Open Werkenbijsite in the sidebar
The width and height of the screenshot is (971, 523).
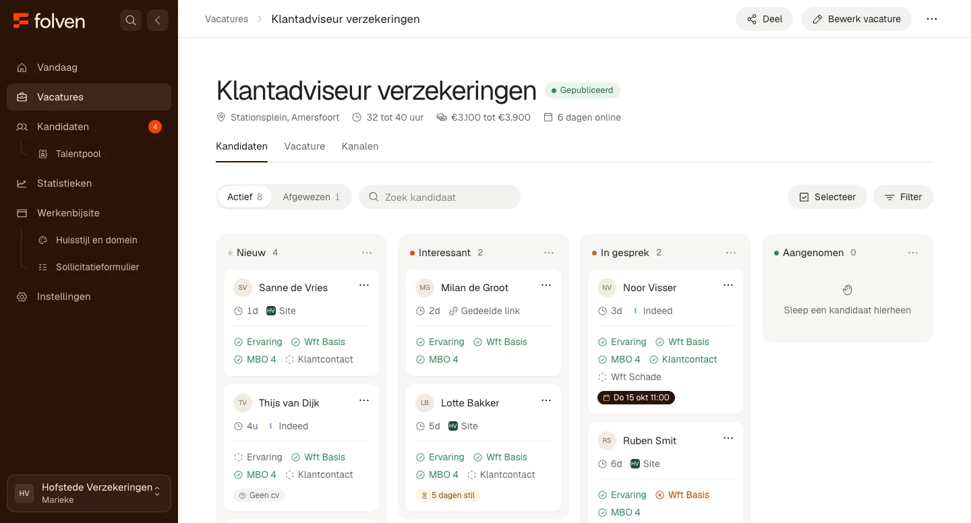click(89, 213)
